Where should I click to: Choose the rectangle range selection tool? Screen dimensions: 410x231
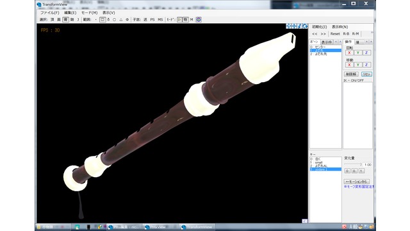point(102,20)
